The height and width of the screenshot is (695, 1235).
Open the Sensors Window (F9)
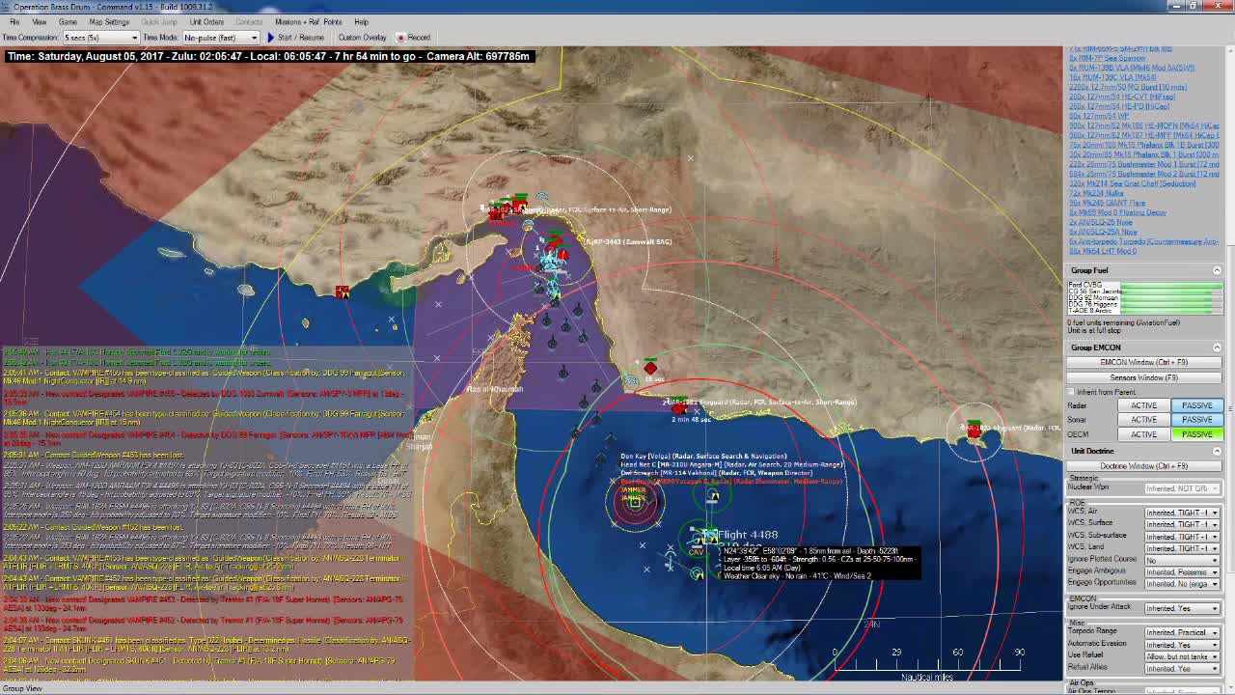tap(1143, 377)
